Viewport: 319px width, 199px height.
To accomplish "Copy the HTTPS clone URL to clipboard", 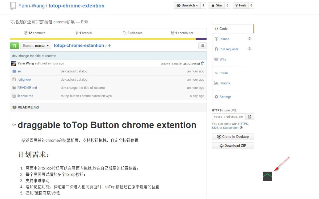I will click(x=249, y=117).
